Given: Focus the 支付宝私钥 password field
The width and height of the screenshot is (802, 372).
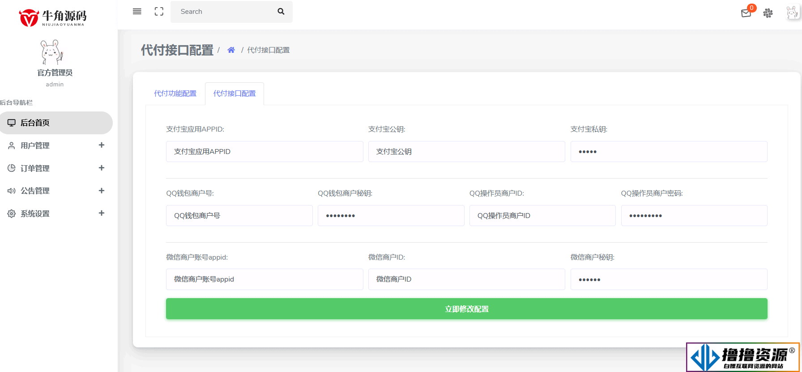Looking at the screenshot, I should tap(669, 152).
